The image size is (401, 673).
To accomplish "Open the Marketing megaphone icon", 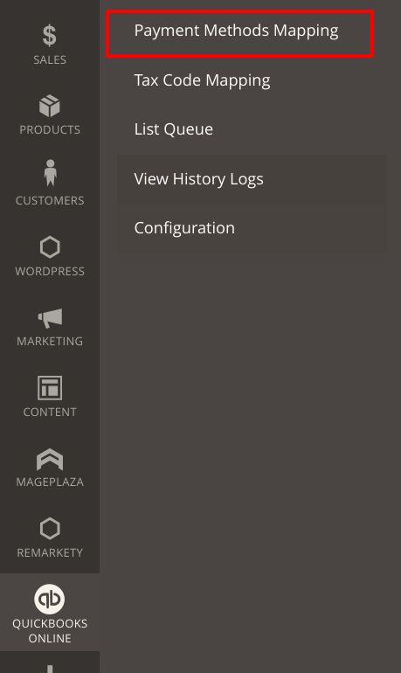I will point(50,318).
